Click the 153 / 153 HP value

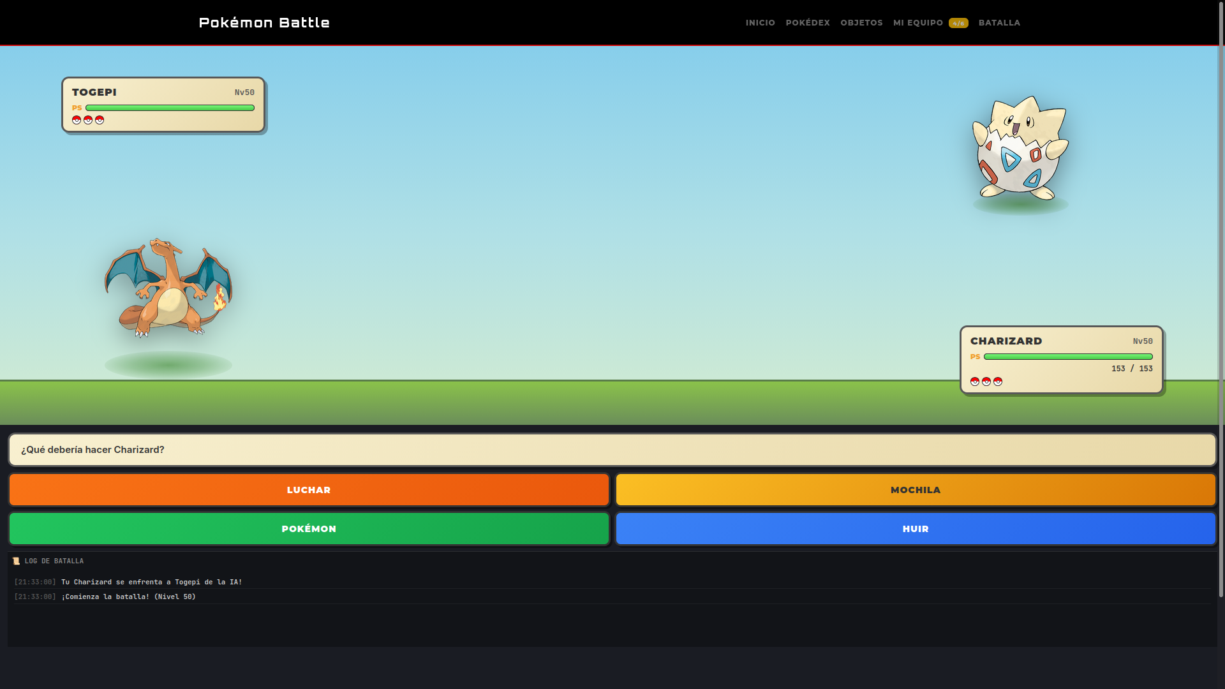(1132, 369)
